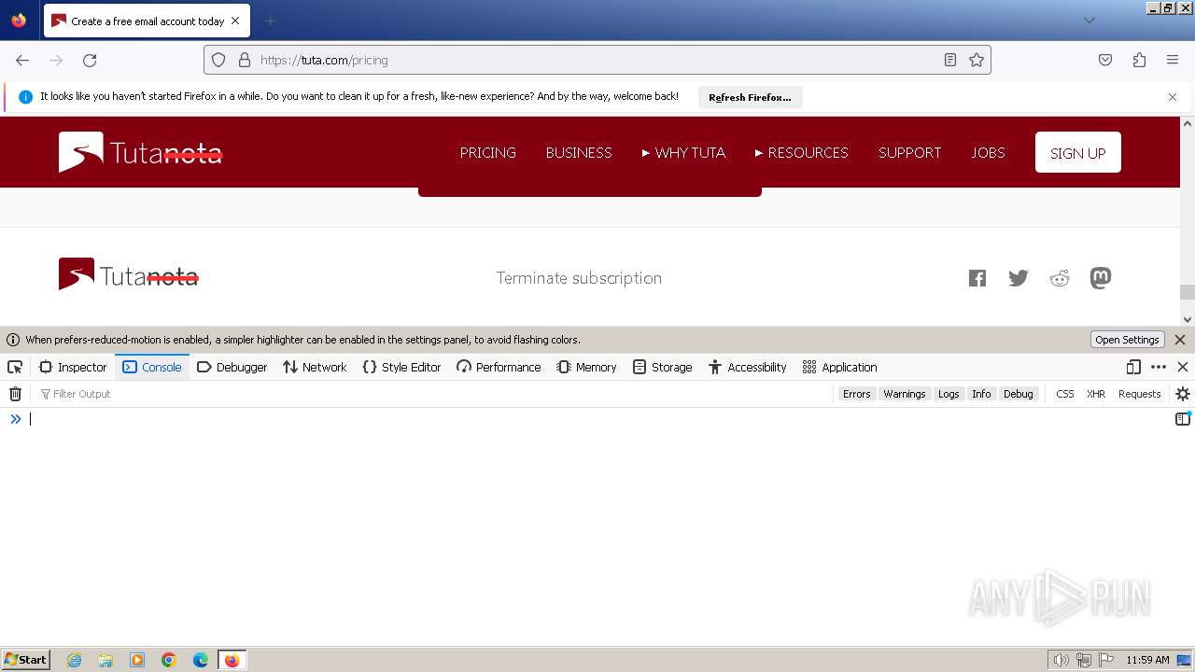Click the footer Tuta logo
The height and width of the screenshot is (672, 1195).
(129, 274)
